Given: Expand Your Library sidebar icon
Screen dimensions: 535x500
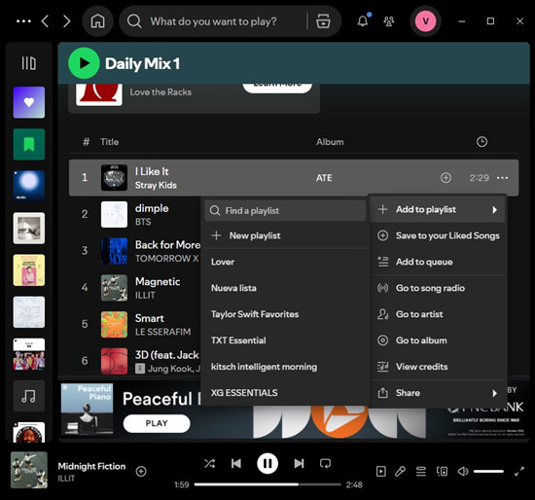Looking at the screenshot, I should (x=28, y=63).
